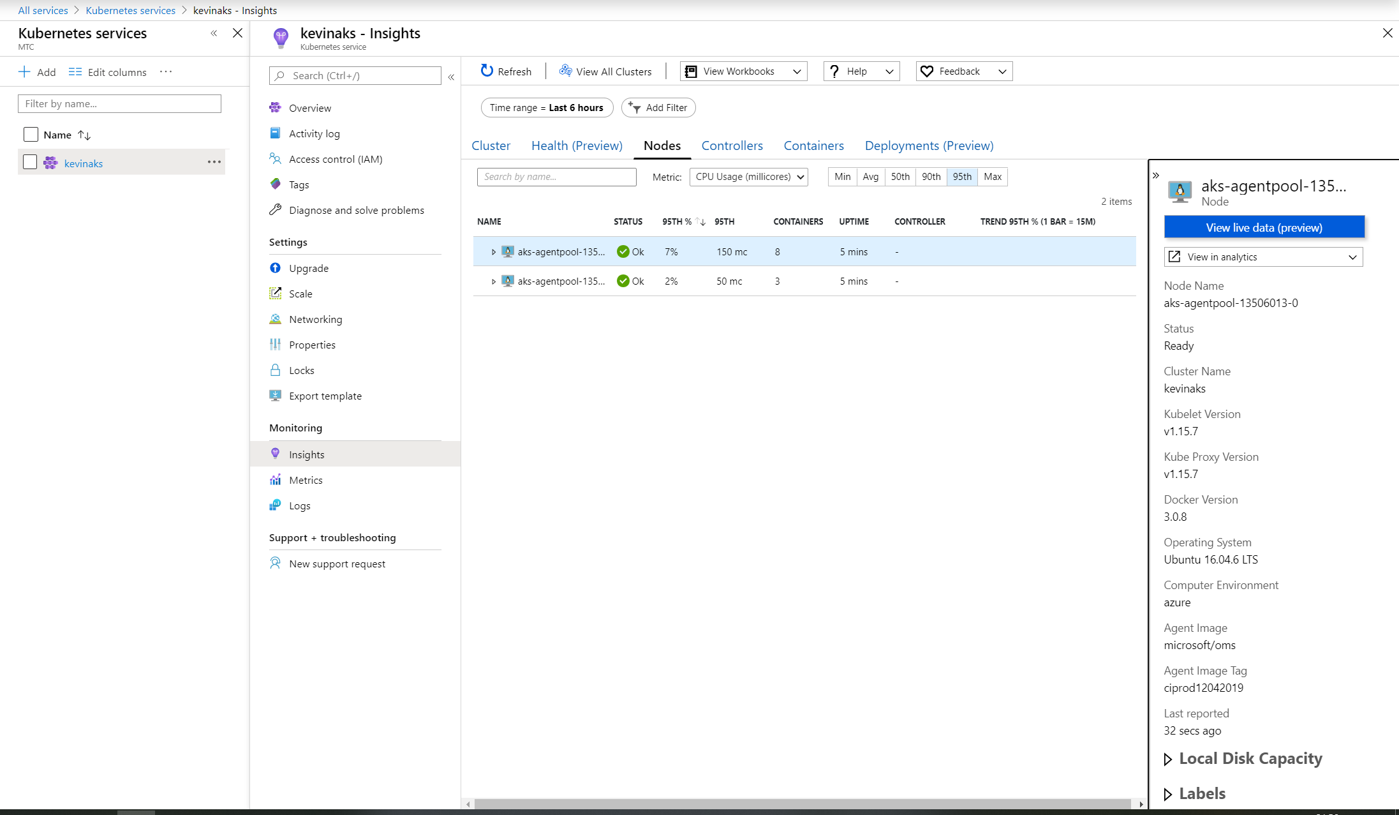The width and height of the screenshot is (1399, 815).
Task: Open View All Clusters
Action: tap(605, 71)
